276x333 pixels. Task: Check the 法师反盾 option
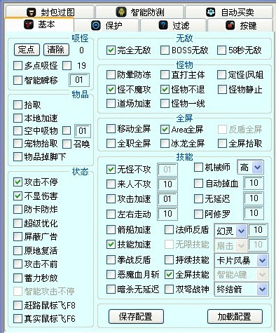169,230
